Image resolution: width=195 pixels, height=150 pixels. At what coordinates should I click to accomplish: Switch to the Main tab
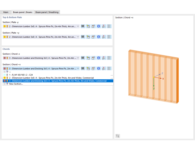click(x=6, y=12)
